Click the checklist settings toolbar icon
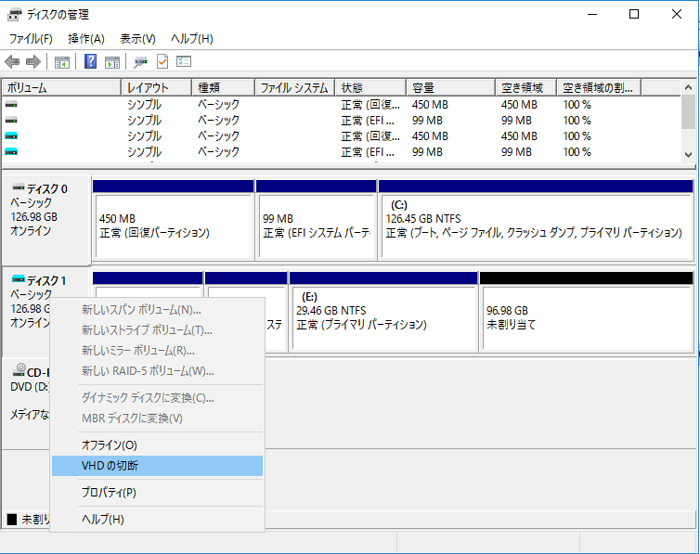The width and height of the screenshot is (700, 554). click(x=184, y=62)
